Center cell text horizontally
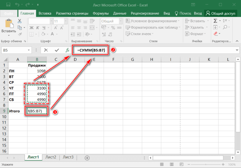 click(x=79, y=28)
